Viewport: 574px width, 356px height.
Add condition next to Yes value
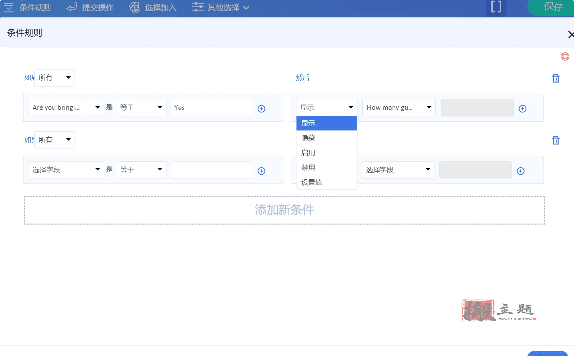261,109
